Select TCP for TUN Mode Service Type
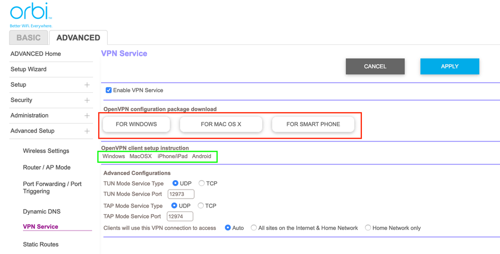500x254 pixels. tap(202, 184)
